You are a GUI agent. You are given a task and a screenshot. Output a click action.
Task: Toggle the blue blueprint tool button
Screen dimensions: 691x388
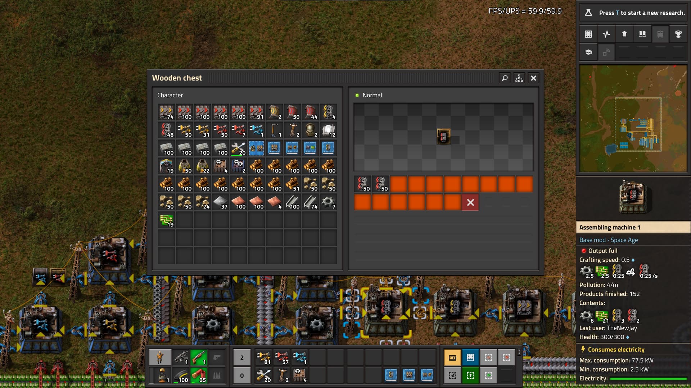470,357
